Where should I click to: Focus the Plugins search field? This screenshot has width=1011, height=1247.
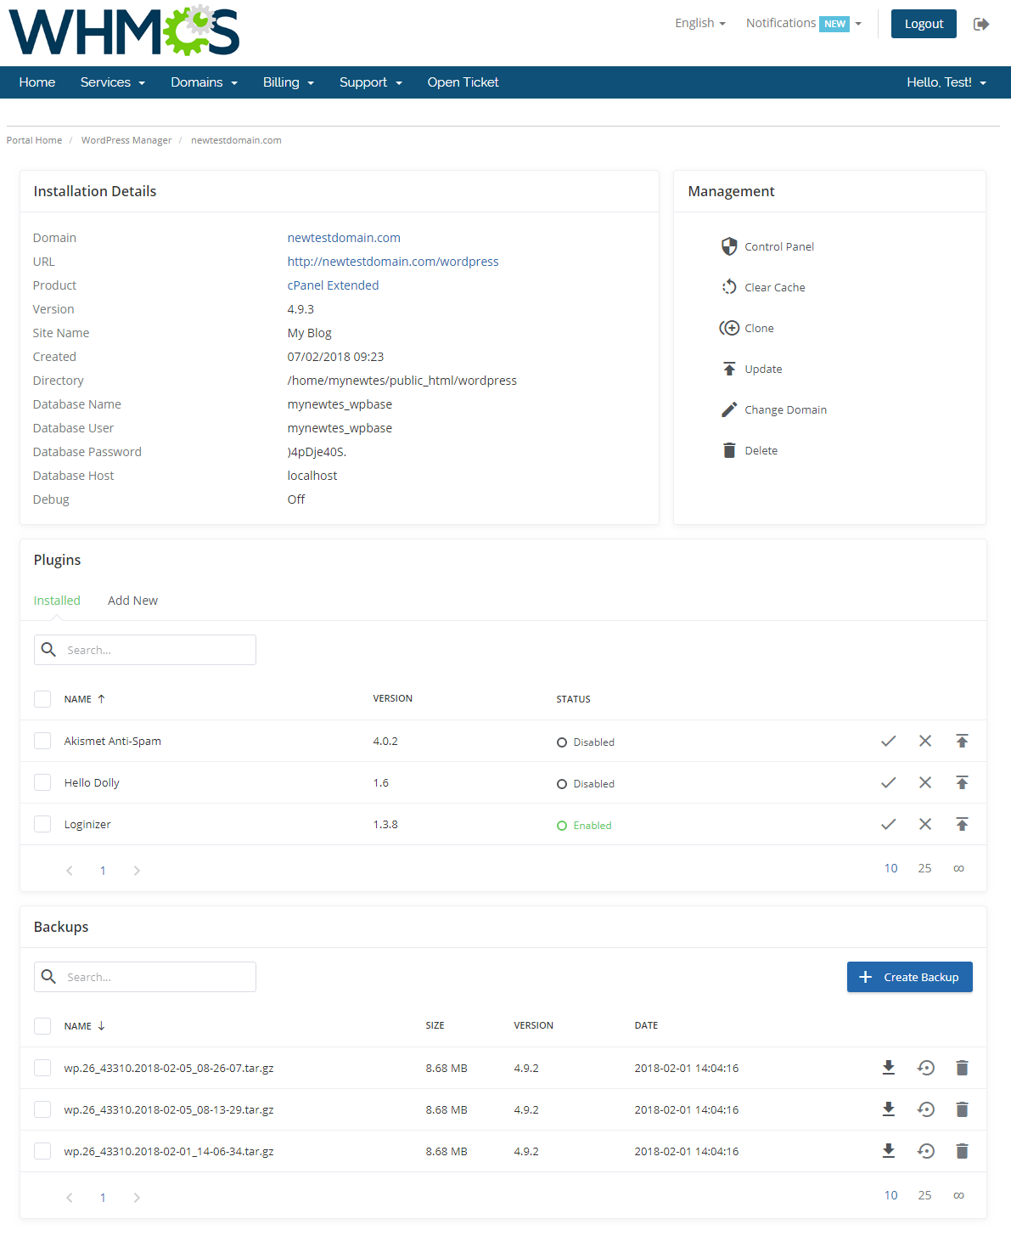pyautogui.click(x=145, y=650)
